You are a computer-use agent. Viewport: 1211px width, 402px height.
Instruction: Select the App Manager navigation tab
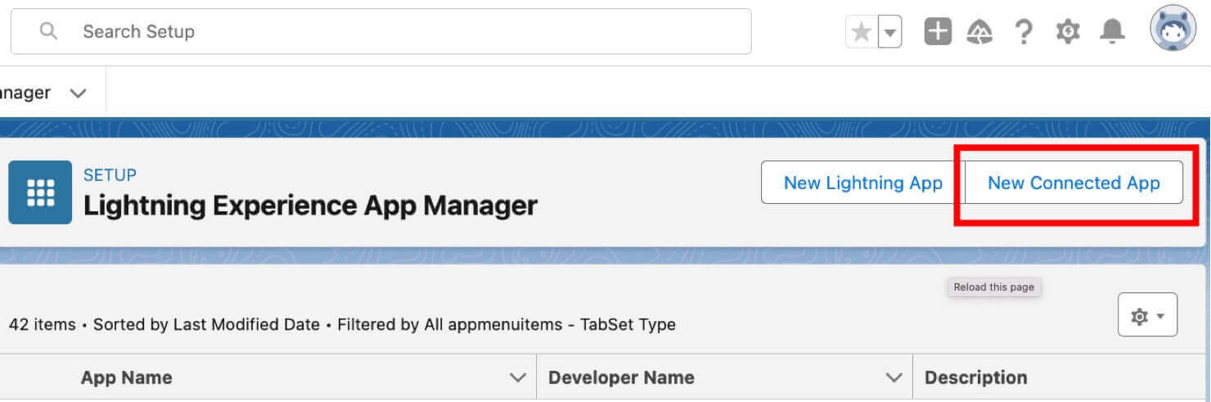pyautogui.click(x=25, y=93)
